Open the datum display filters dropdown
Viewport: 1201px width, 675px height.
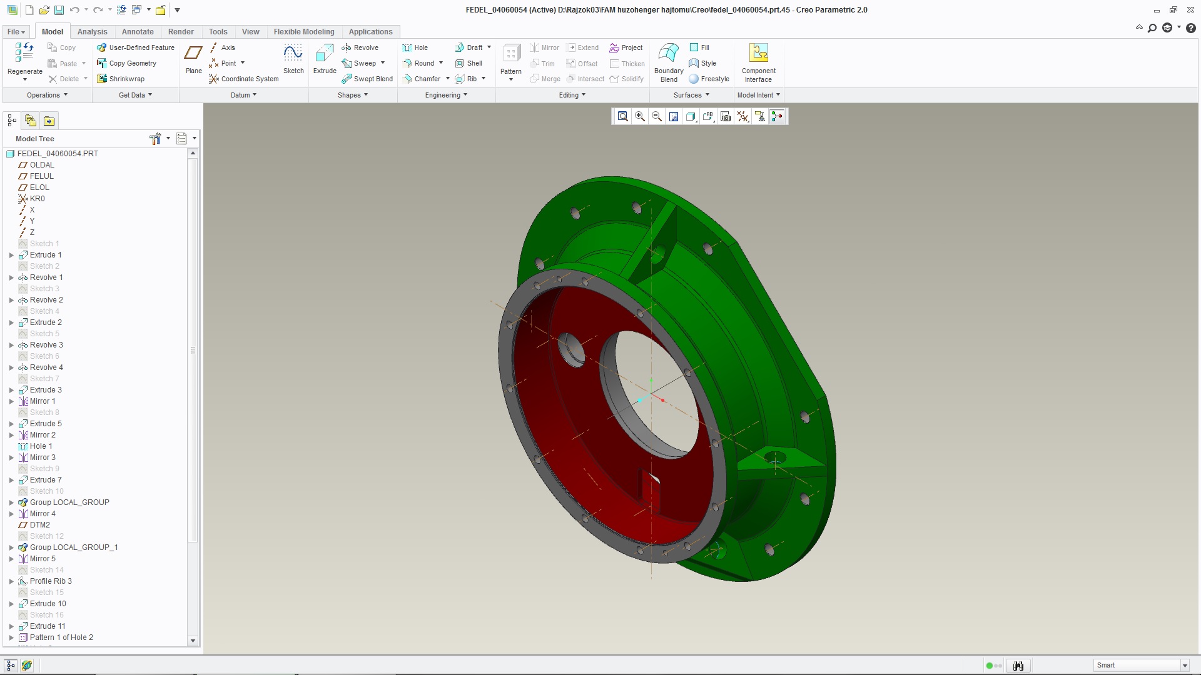point(743,116)
